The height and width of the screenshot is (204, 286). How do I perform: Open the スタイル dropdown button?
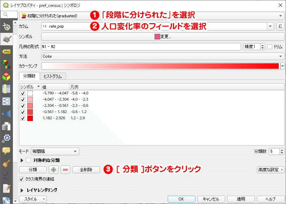coord(33,199)
